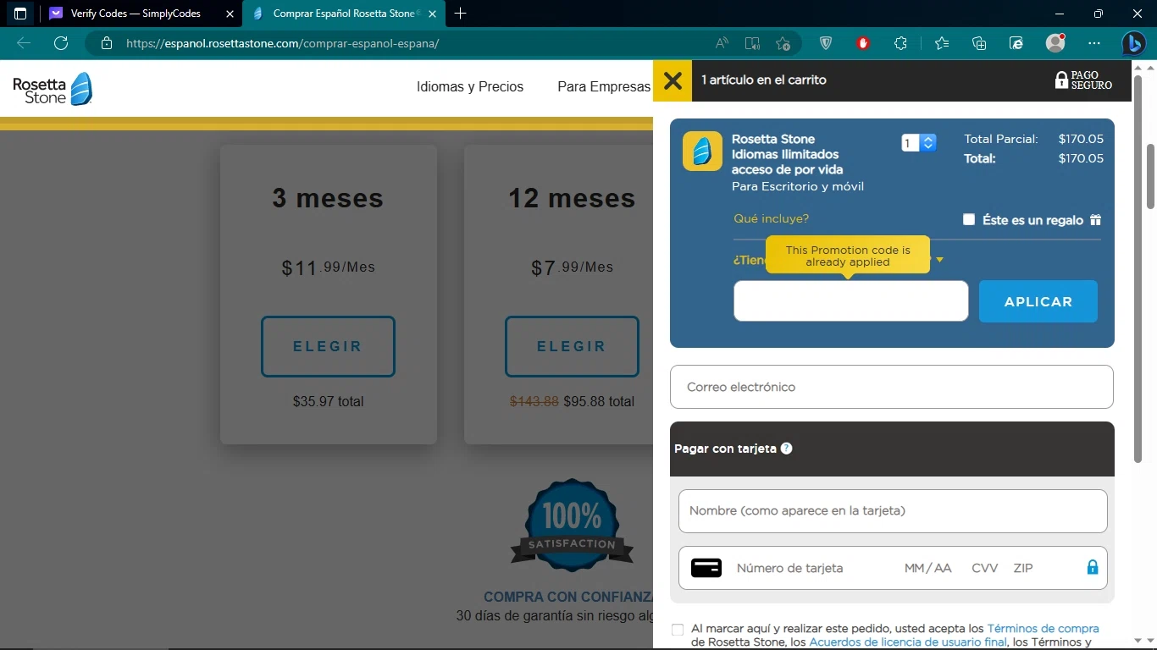Open Para Empresas menu
1157x650 pixels.
[x=604, y=86]
